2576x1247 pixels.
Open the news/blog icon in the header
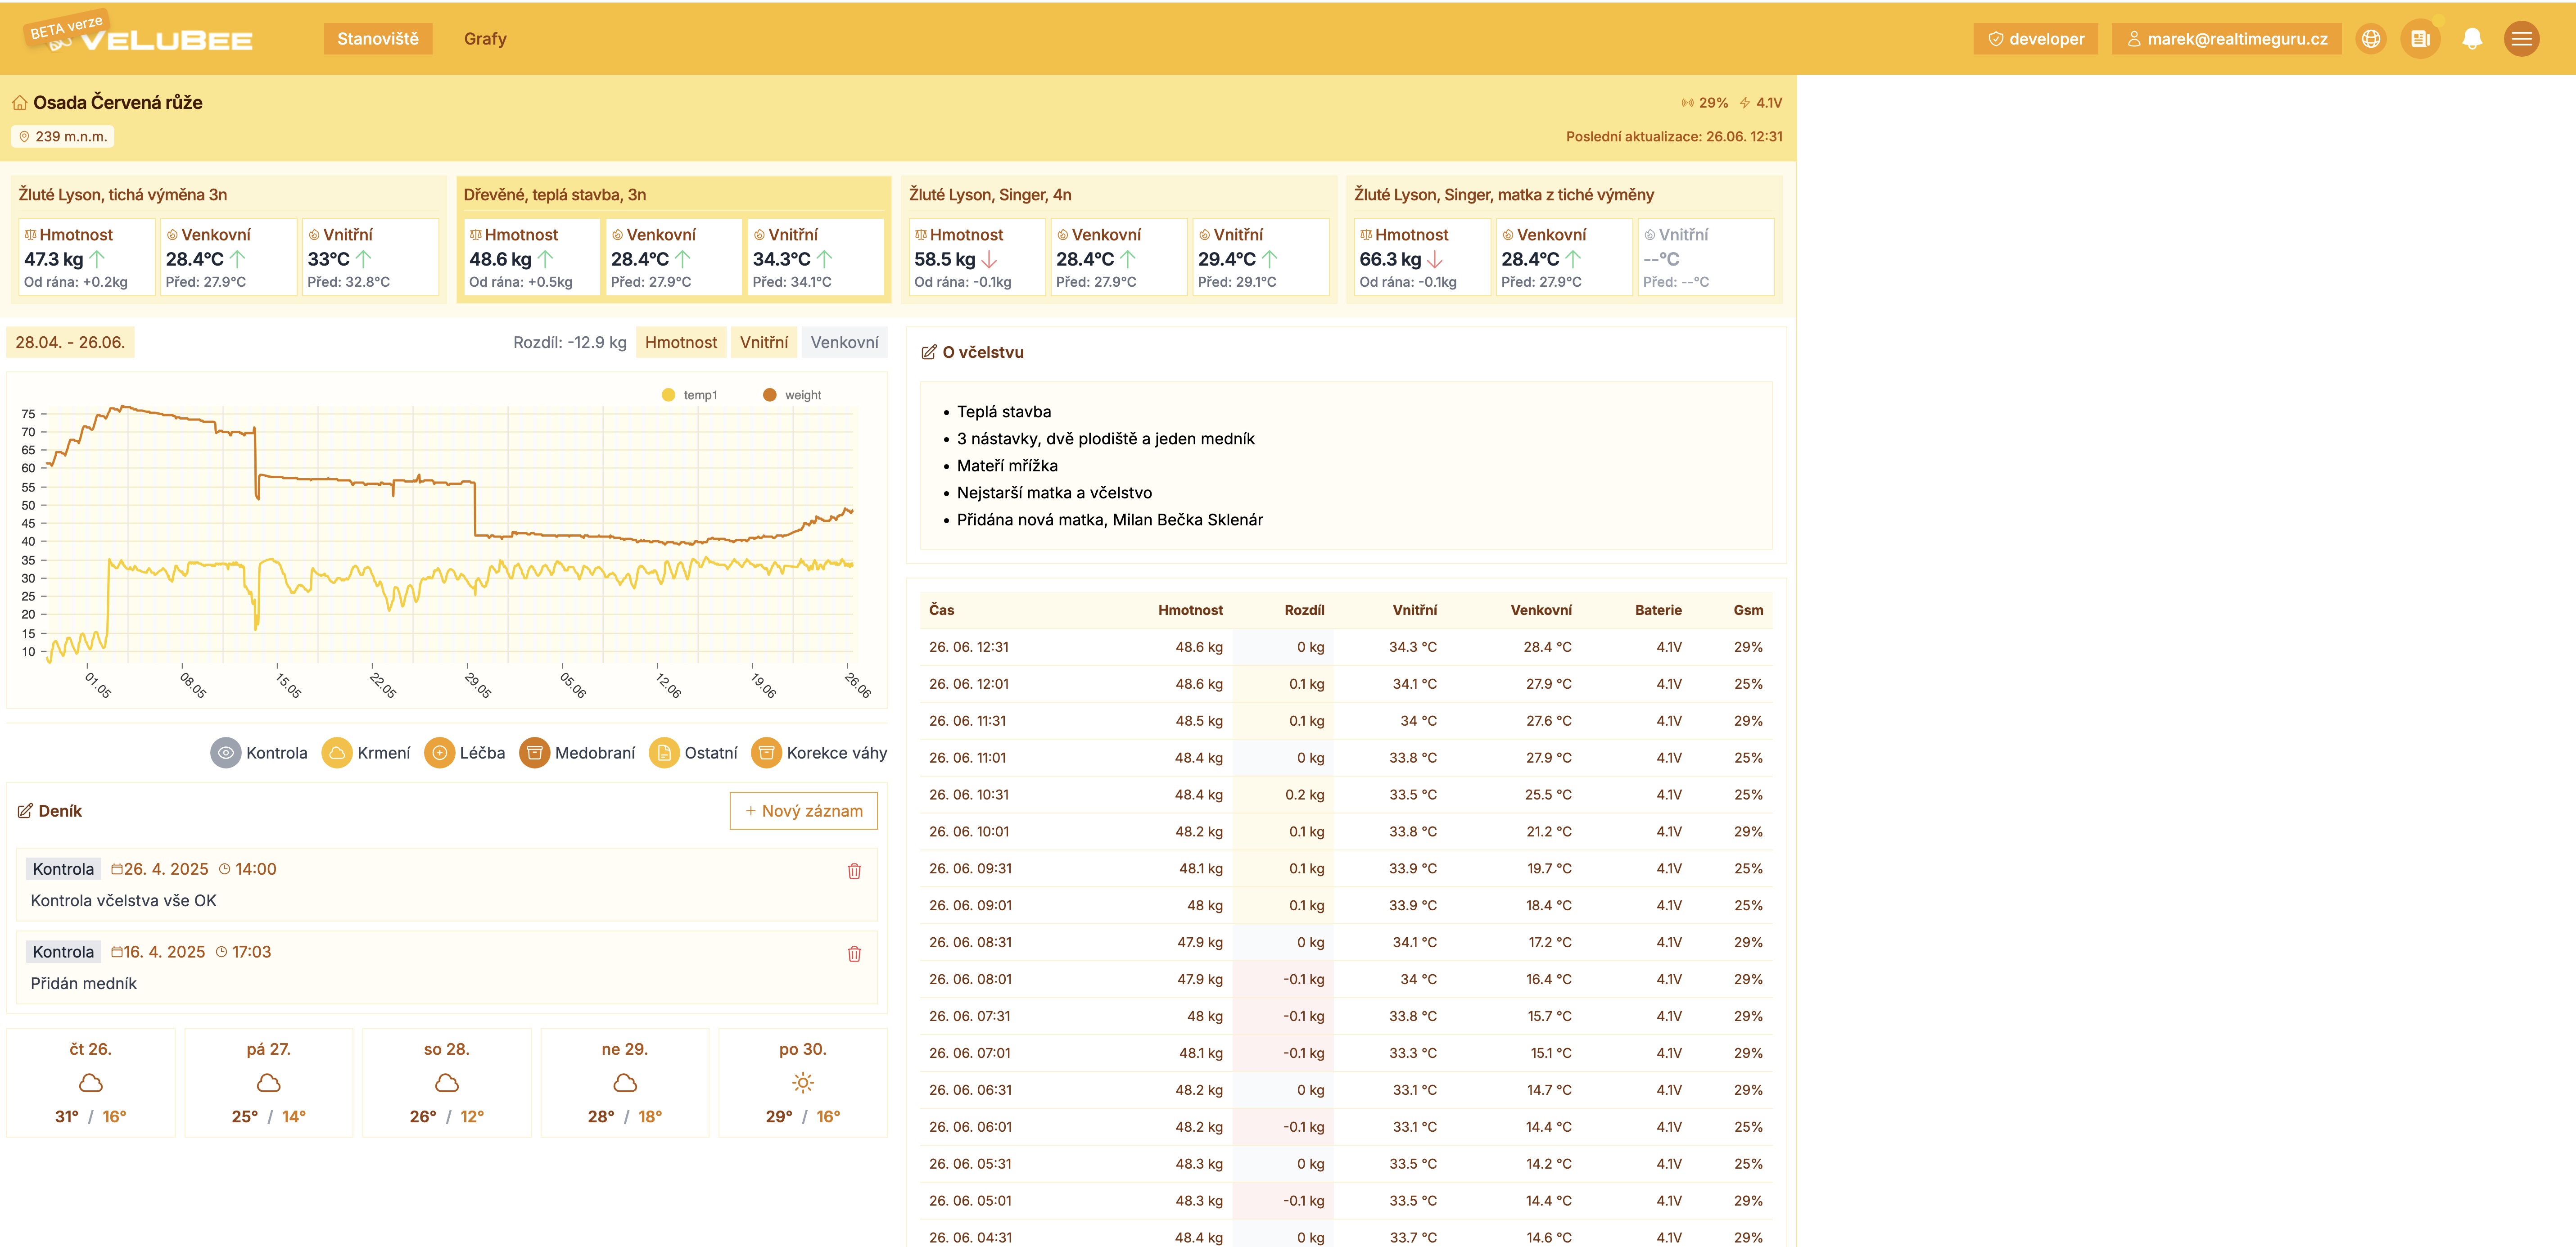(2421, 38)
